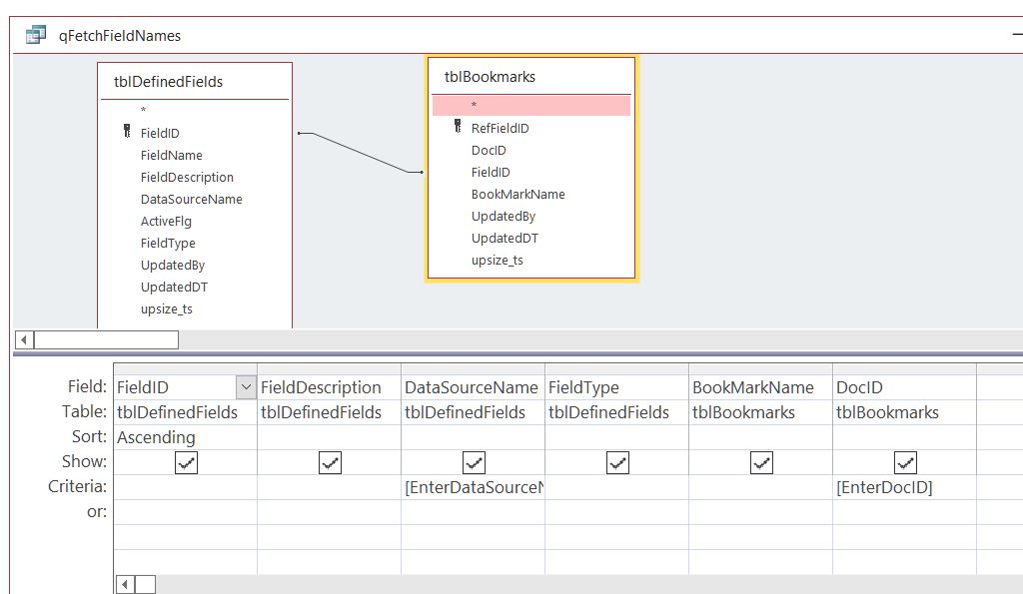Uncheck Show box for FieldID column
The width and height of the screenshot is (1023, 594).
pyautogui.click(x=186, y=462)
